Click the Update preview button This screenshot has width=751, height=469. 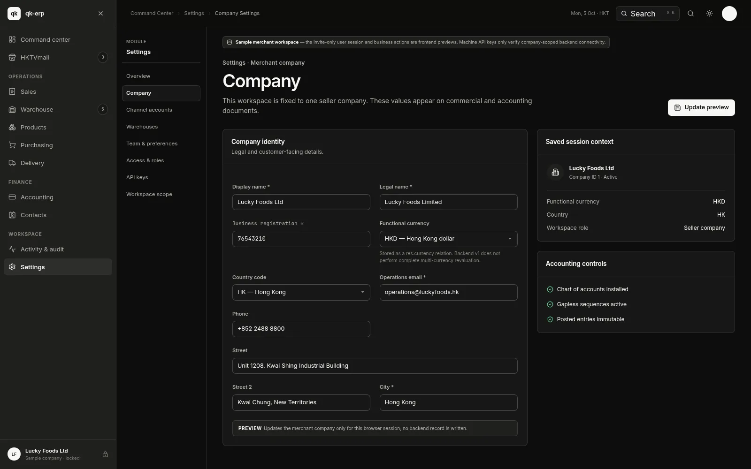(x=701, y=107)
